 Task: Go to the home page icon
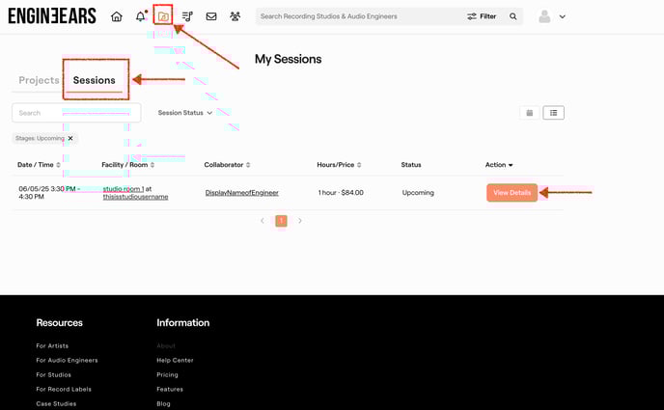(117, 16)
